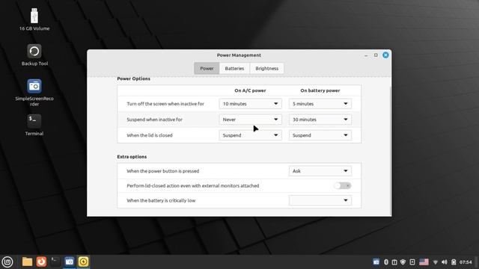
Task: Switch to the Brightness tab
Action: 266,68
